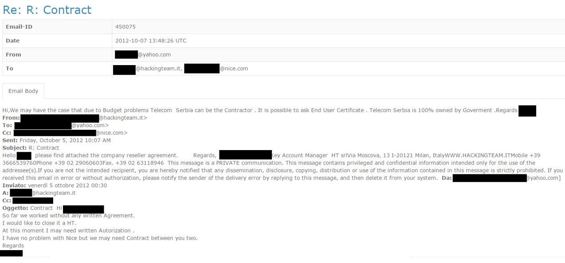Click the @nice.com recipient in To row

click(x=216, y=69)
